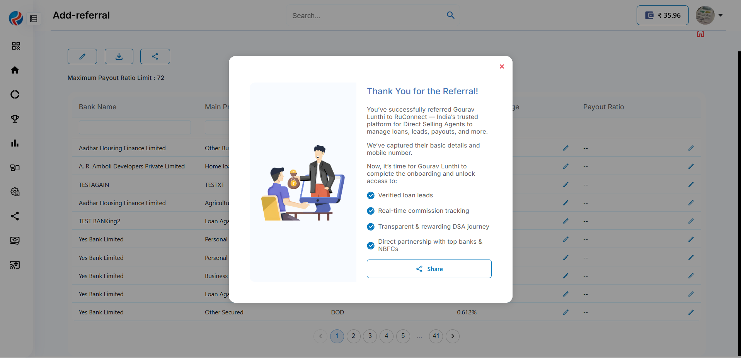Open the dashboard grid icon in the sidebar

point(15,46)
